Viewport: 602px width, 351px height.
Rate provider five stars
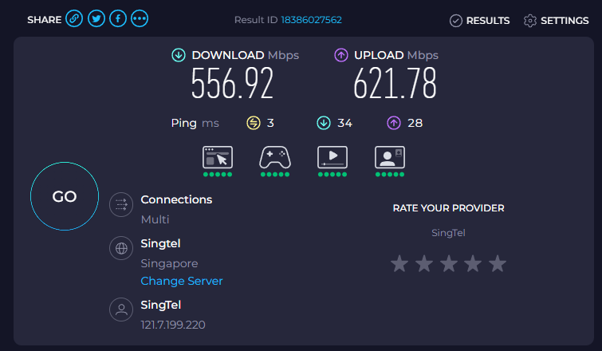(x=498, y=263)
